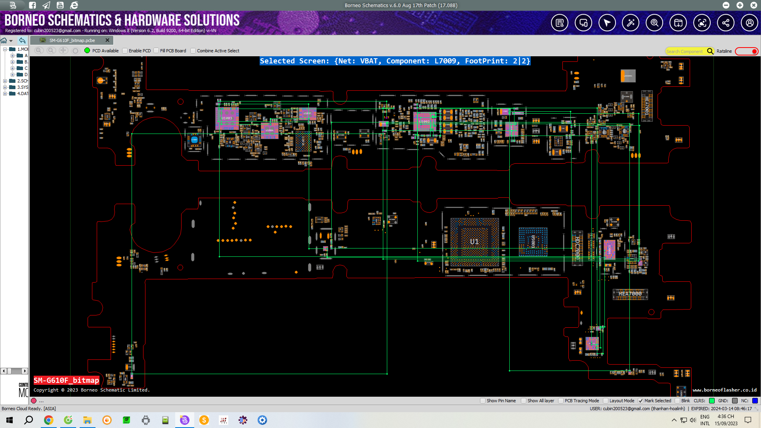Viewport: 761px width, 428px height.
Task: Check the Fill PCB Board option
Action: point(156,51)
